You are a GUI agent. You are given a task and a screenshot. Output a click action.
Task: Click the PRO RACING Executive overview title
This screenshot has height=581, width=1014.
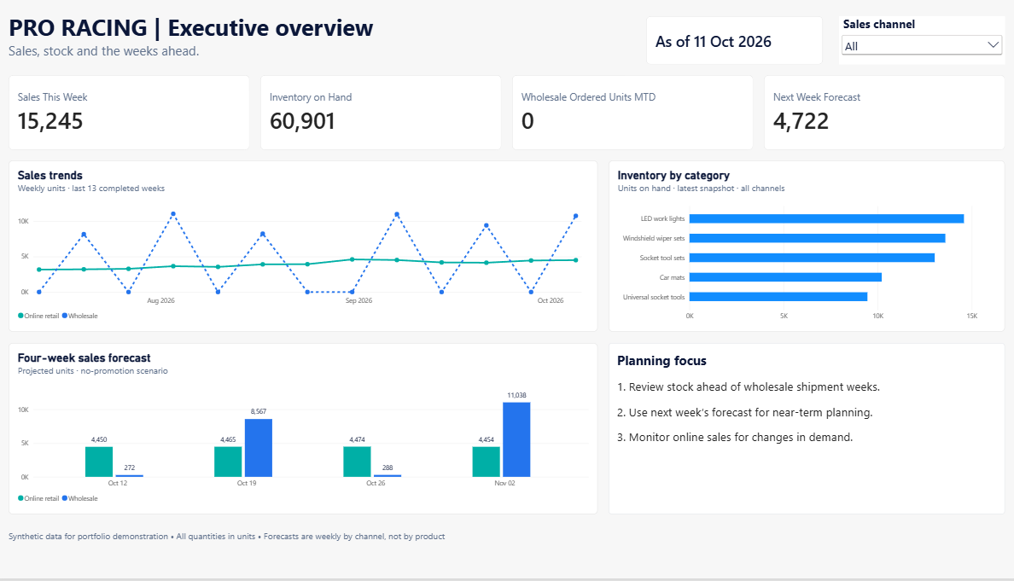191,28
